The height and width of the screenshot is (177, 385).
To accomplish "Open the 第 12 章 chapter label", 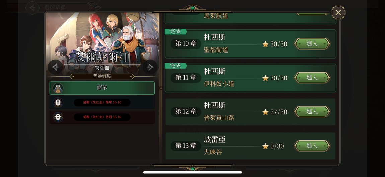I will point(186,112).
